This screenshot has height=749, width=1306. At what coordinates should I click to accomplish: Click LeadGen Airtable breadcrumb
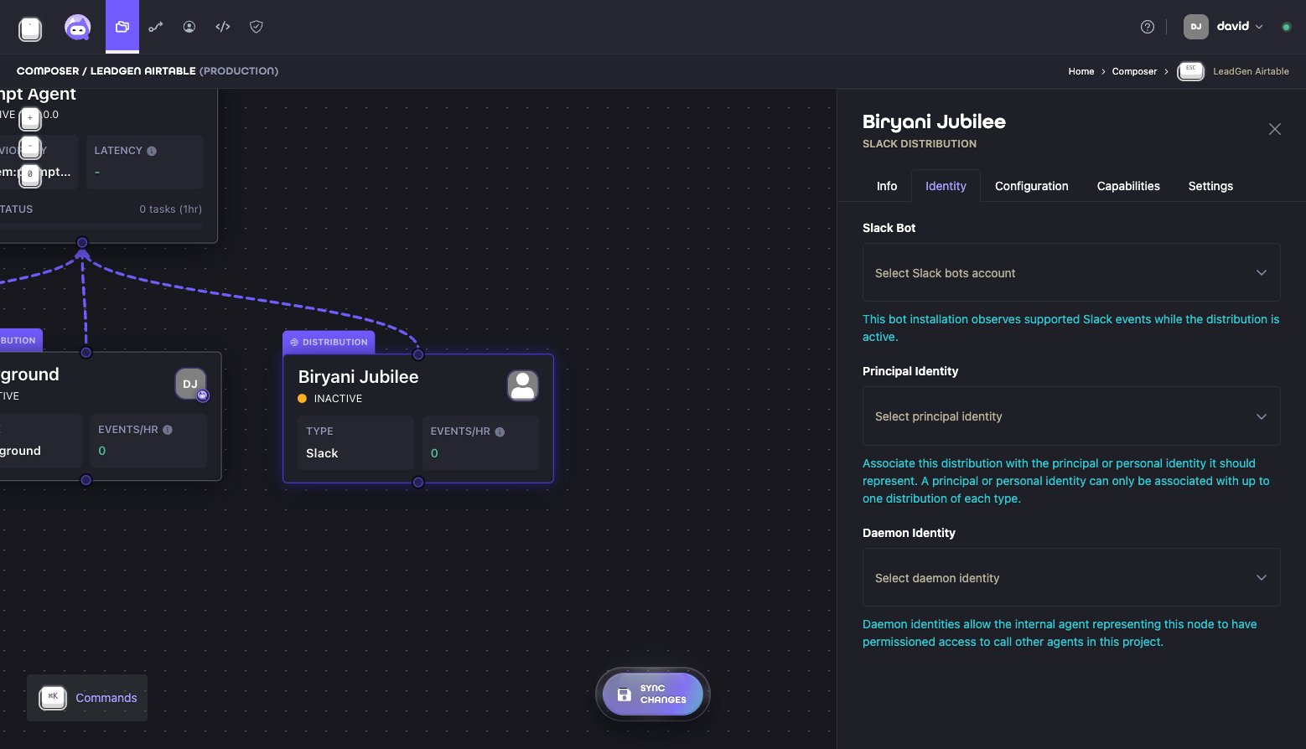1251,71
